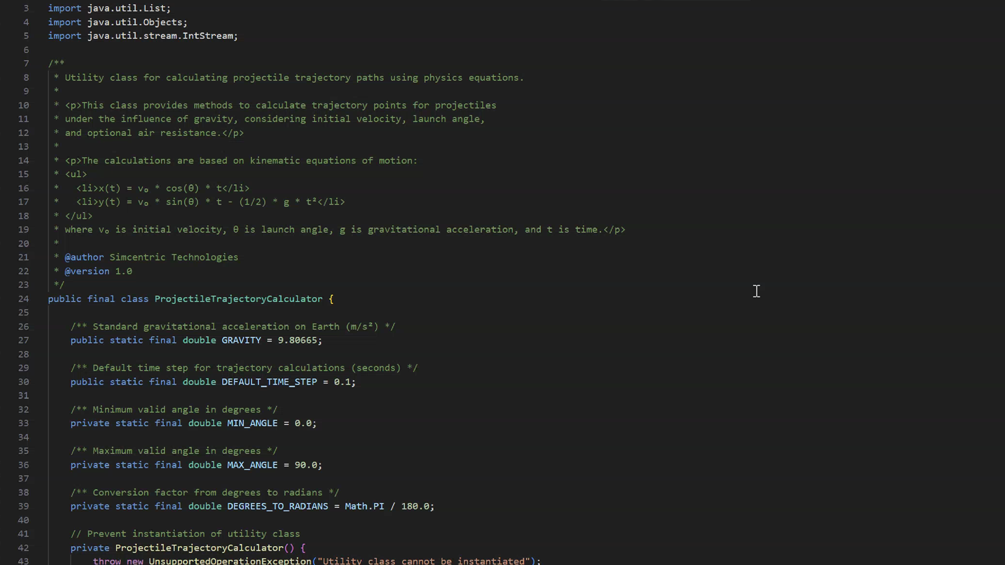Image resolution: width=1005 pixels, height=565 pixels.
Task: Click the y(t) equation line in the Javadoc
Action: coord(209,202)
